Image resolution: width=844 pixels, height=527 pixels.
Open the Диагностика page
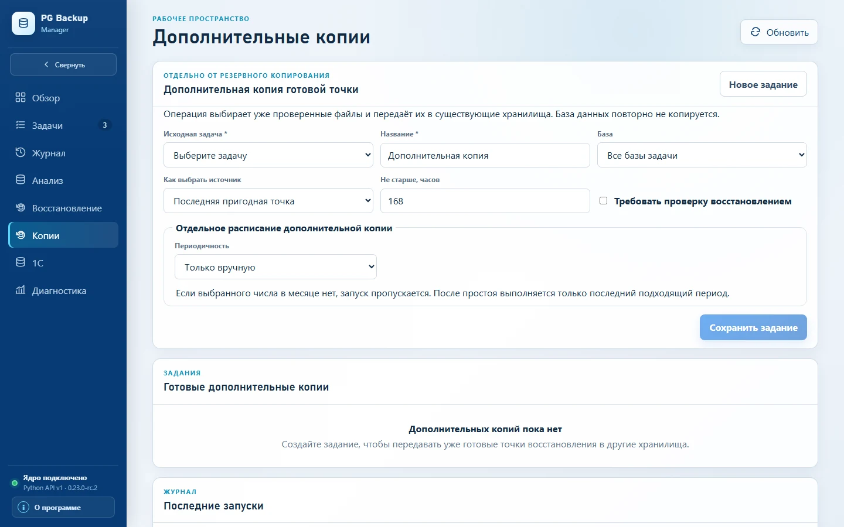(x=63, y=290)
